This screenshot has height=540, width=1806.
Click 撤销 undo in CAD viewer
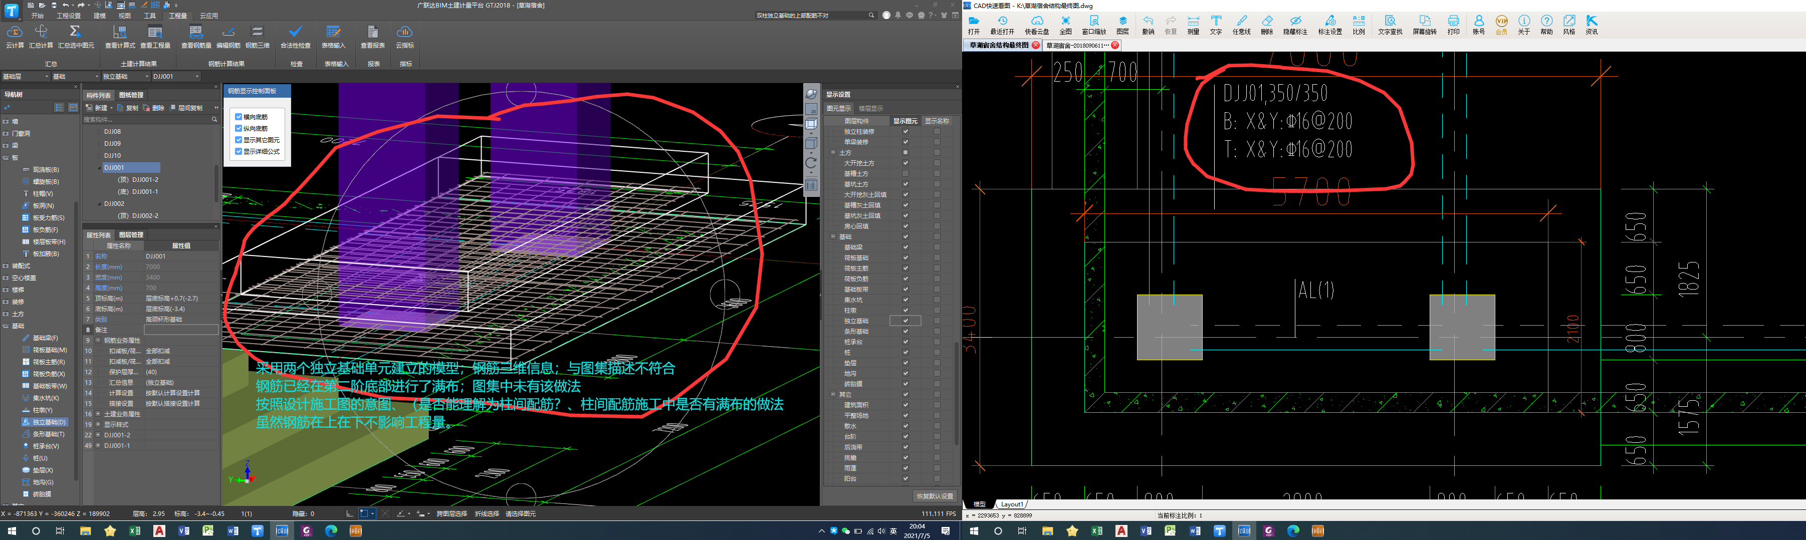point(1148,25)
